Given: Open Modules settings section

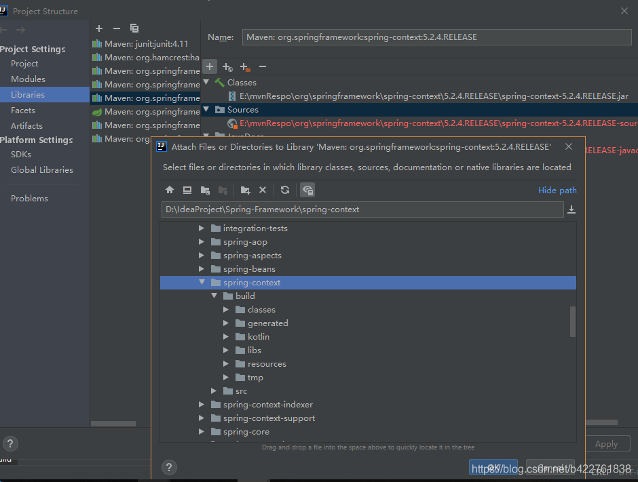Looking at the screenshot, I should [28, 79].
